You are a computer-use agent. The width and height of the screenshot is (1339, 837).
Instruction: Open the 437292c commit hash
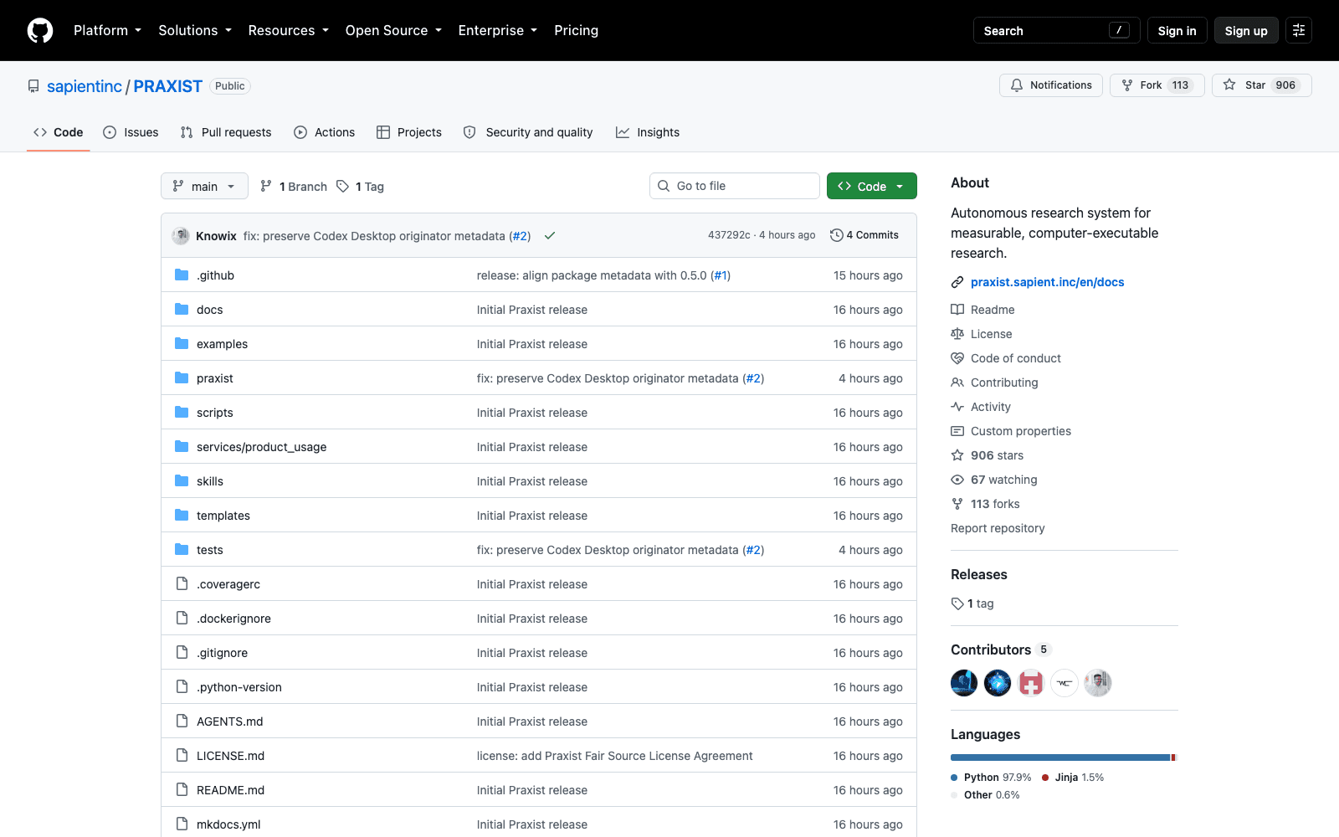point(729,235)
